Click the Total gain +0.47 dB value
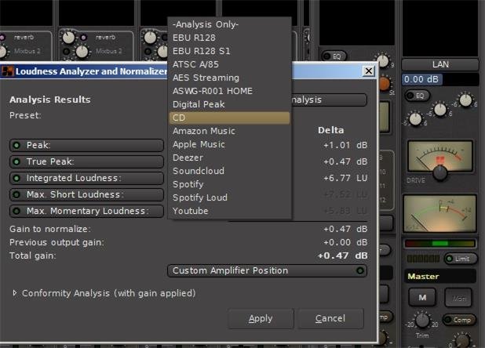 [342, 256]
